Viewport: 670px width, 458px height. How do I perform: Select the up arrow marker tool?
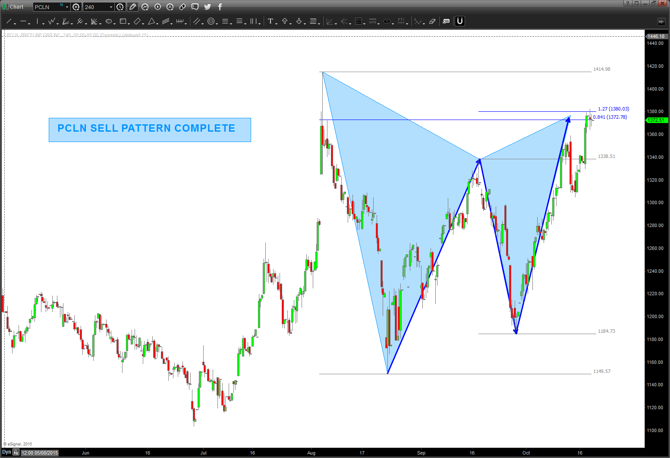click(286, 21)
